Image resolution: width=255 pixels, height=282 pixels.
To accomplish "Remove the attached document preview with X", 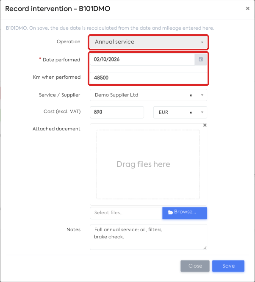I will point(205,125).
